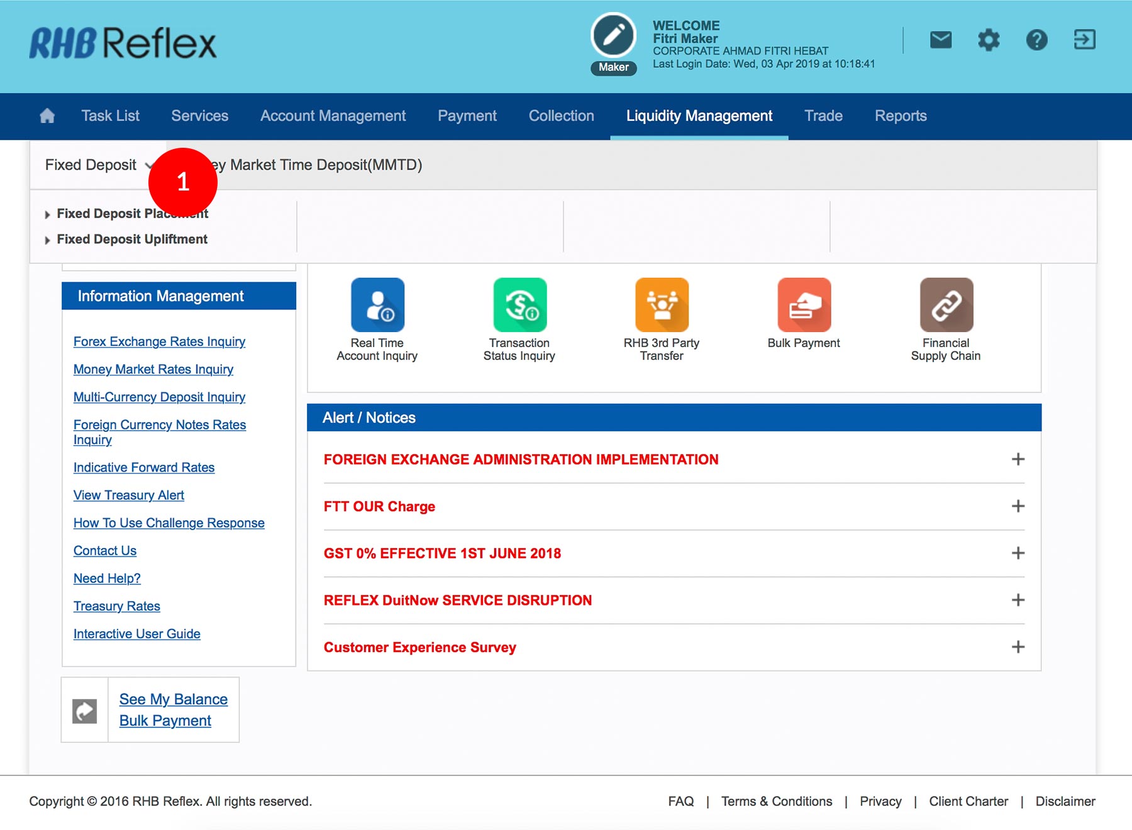Open Real Time Account Inquiry icon

click(377, 305)
